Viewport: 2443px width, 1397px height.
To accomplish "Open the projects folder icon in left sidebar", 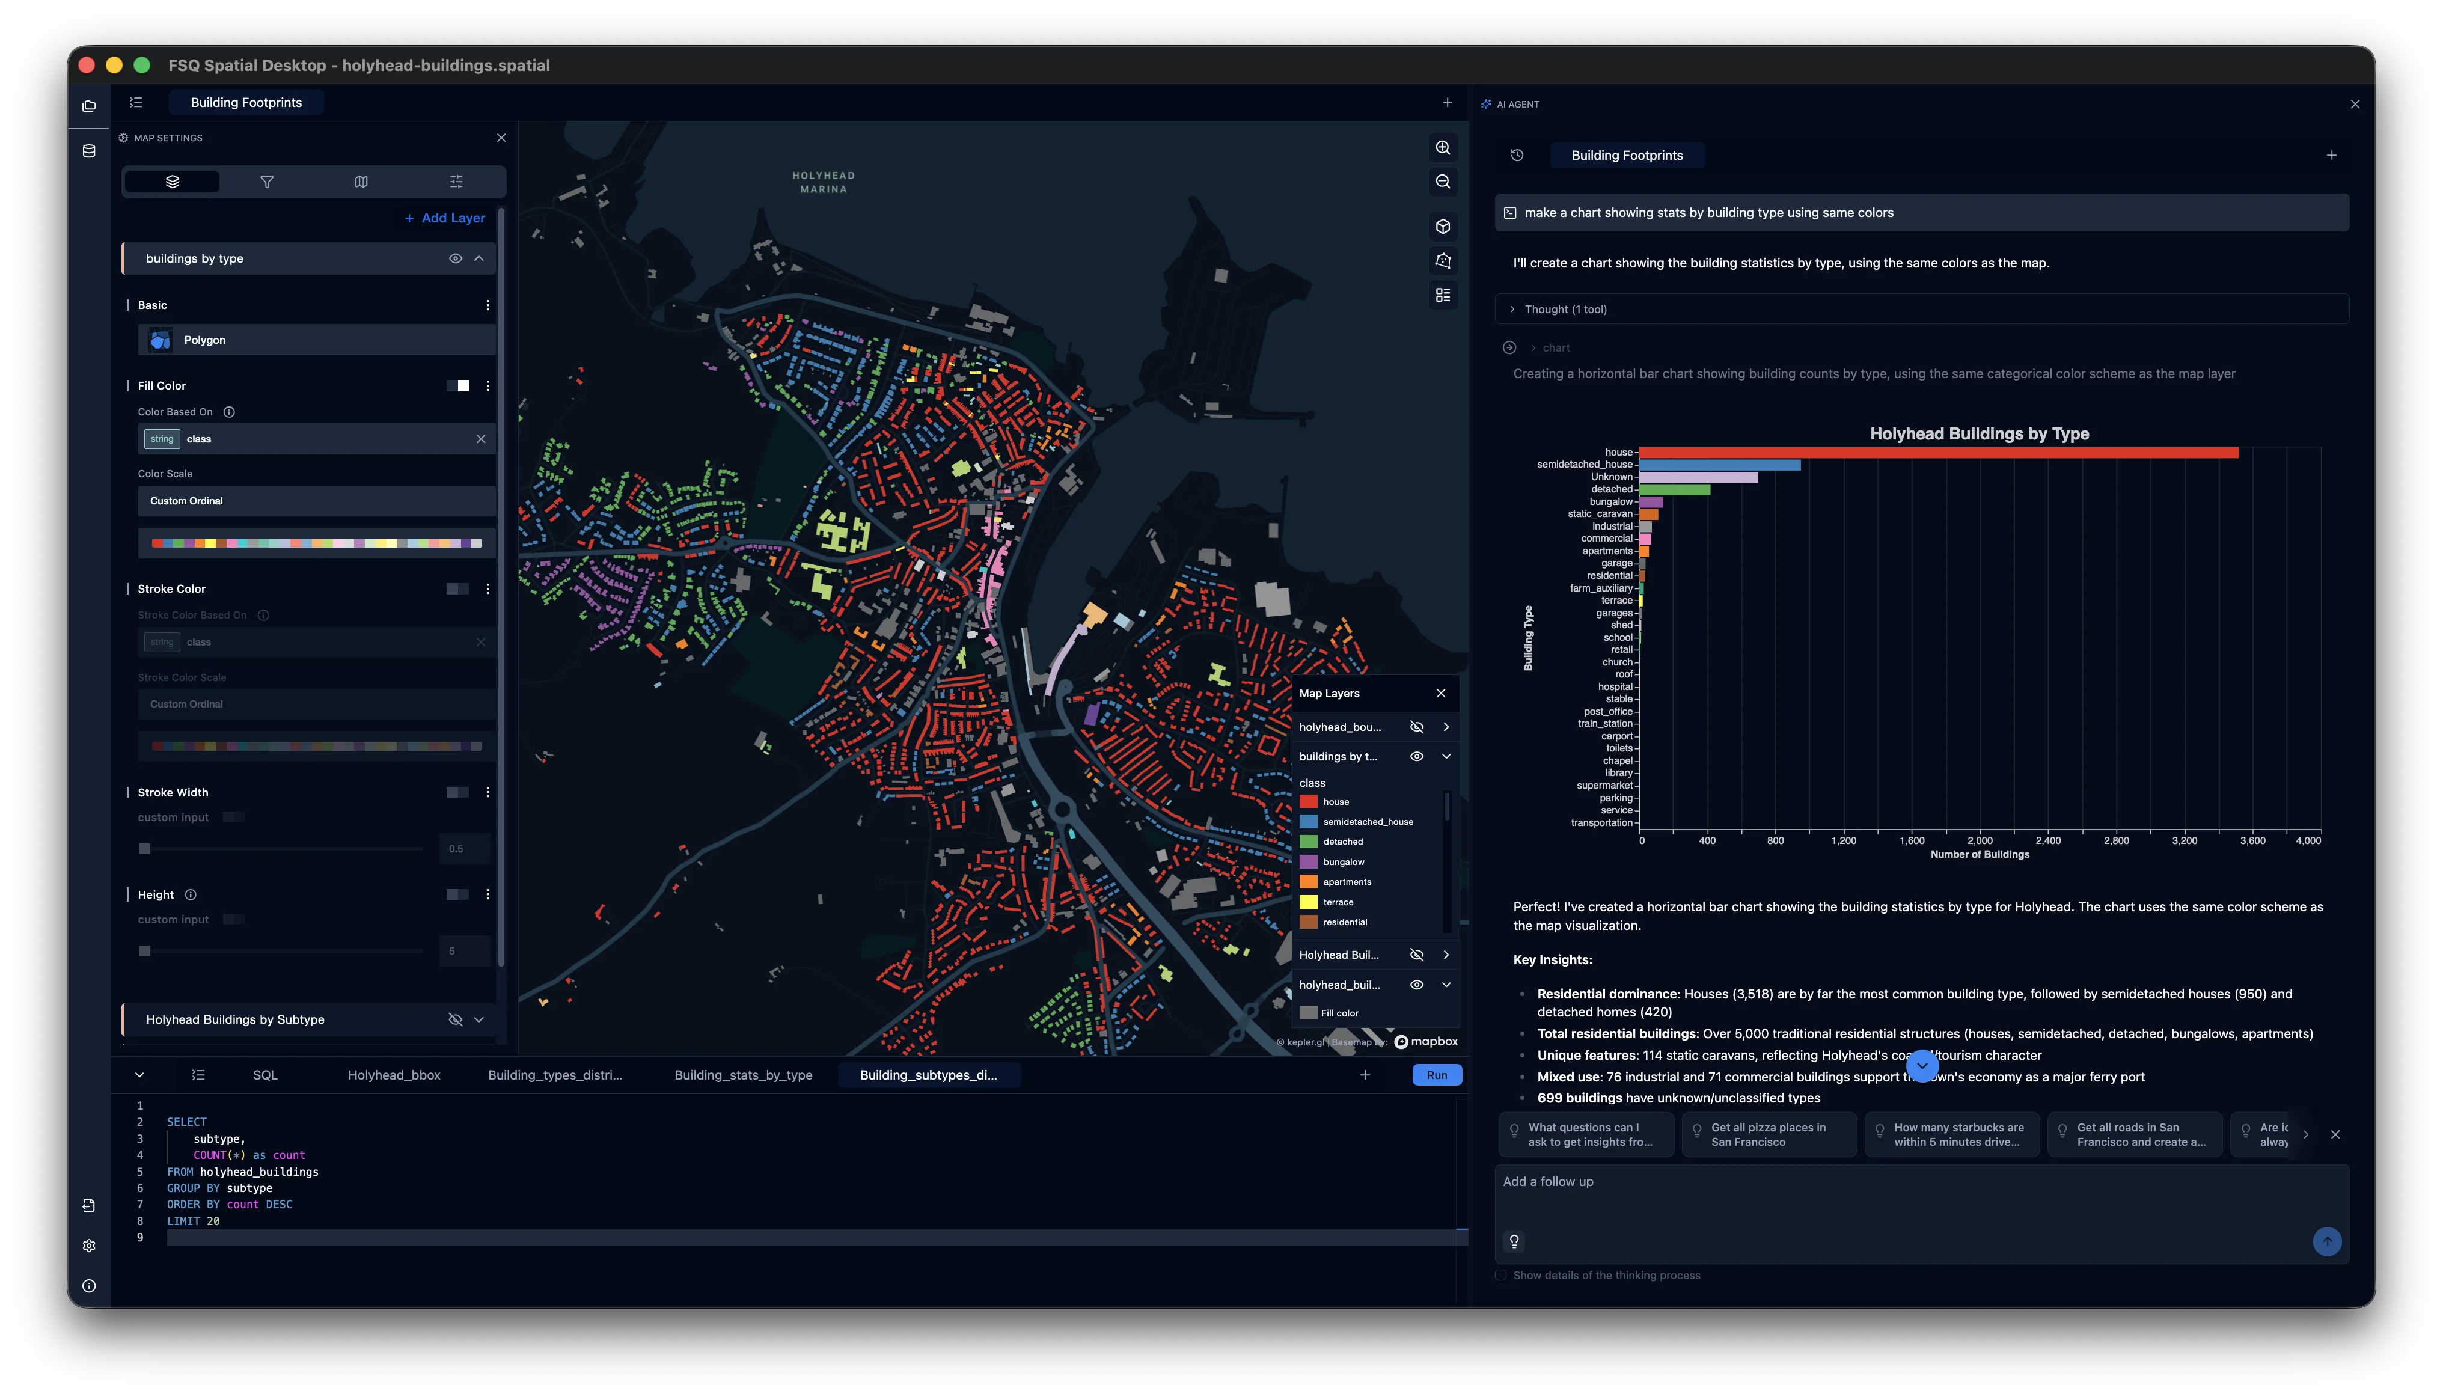I will (88, 106).
